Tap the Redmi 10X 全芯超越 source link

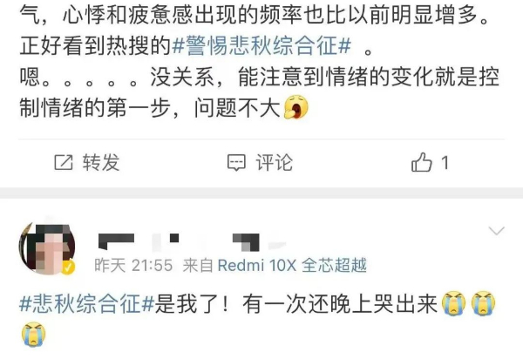[x=292, y=266]
